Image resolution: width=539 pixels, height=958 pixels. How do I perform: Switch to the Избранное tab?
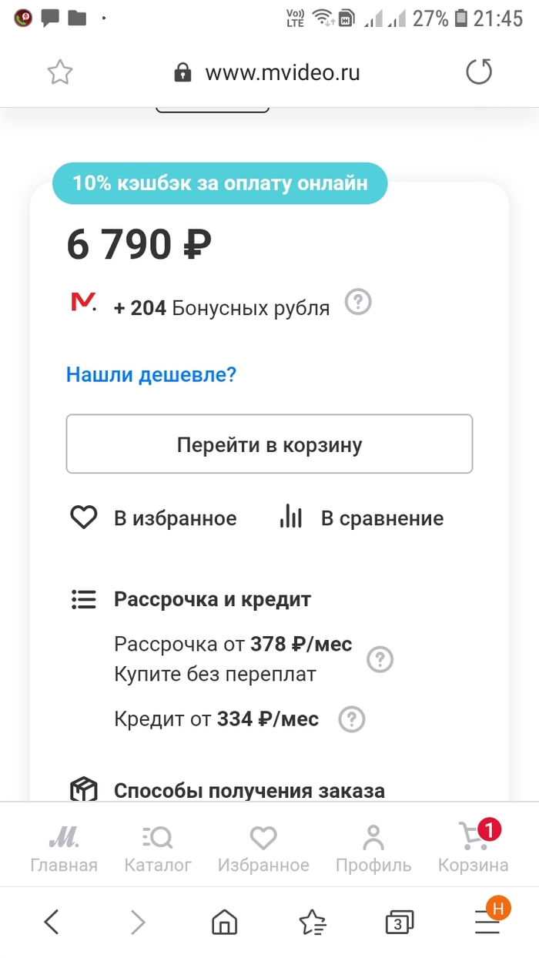(263, 846)
